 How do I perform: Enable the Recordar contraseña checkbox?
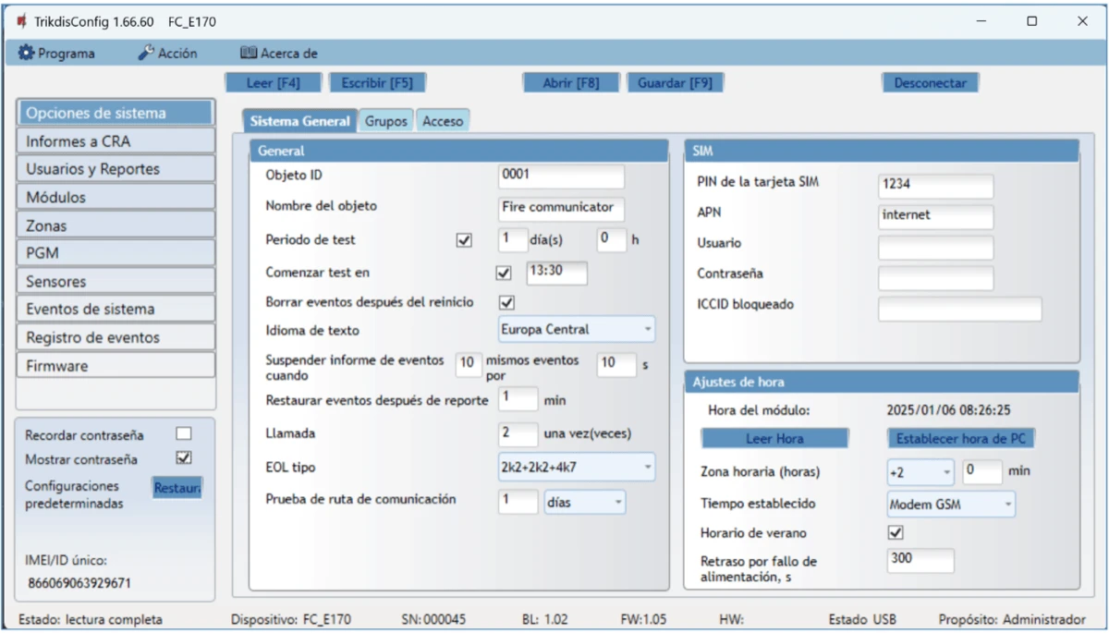pos(184,434)
